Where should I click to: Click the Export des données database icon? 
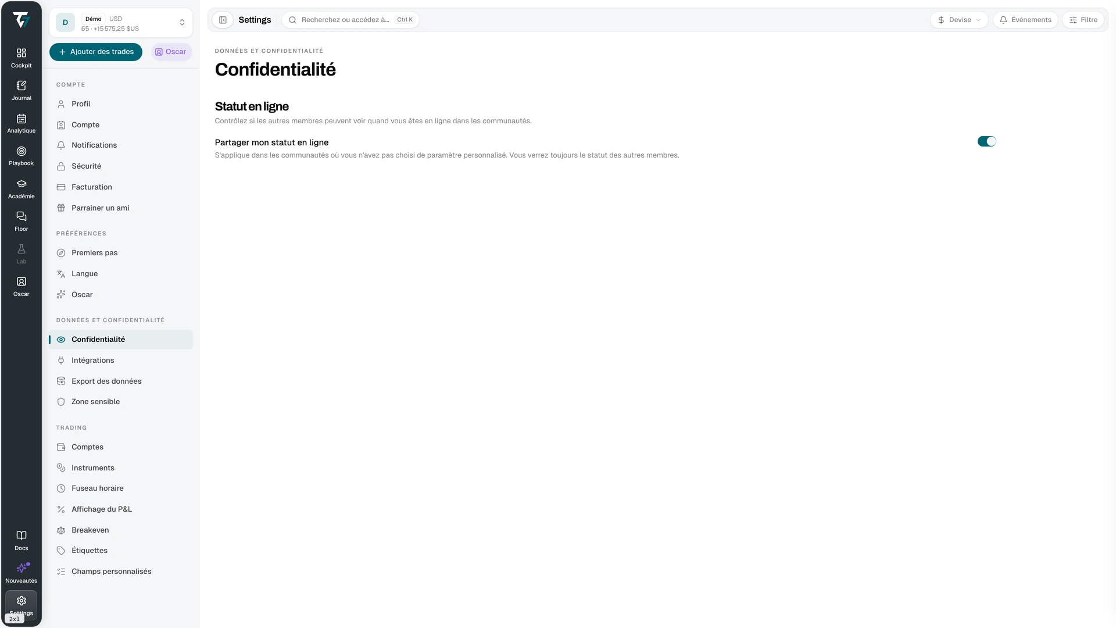[x=61, y=381]
